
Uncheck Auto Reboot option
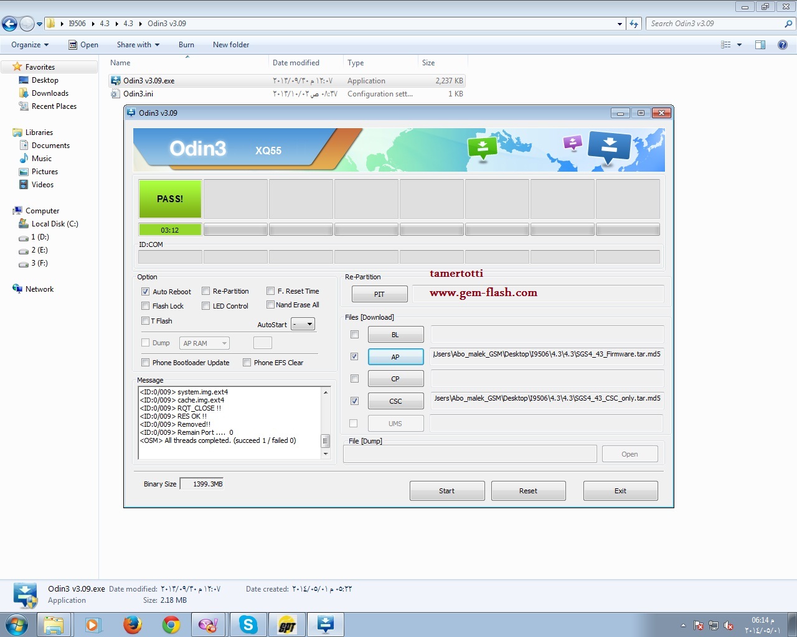145,292
